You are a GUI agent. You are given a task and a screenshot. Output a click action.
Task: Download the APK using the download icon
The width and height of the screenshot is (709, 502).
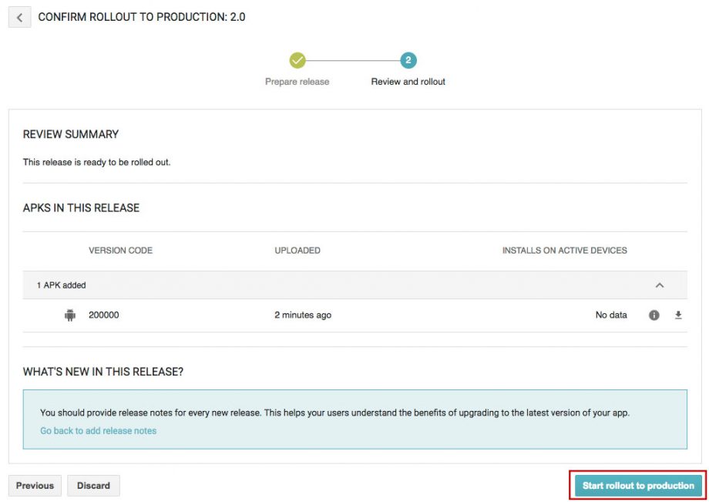pos(678,315)
